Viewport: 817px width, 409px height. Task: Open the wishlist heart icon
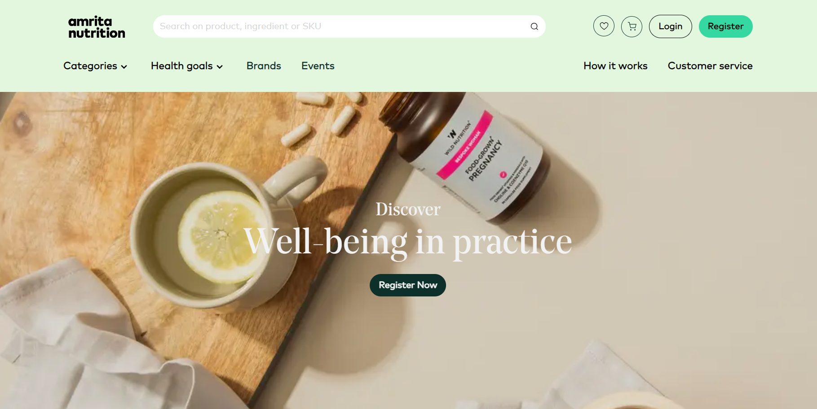(x=604, y=26)
